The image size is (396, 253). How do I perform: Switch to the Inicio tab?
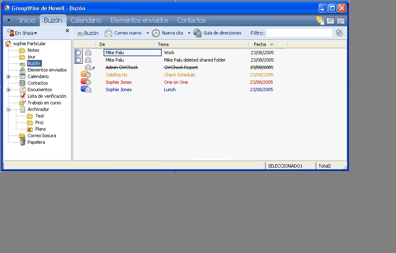click(27, 20)
